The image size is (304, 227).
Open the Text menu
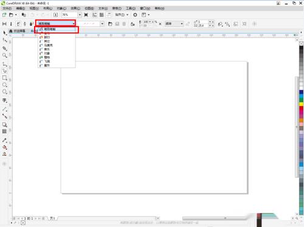[103, 9]
